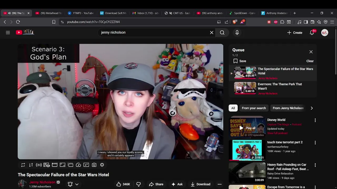This screenshot has width=337, height=189.
Task: Open more actions ellipsis beside Download
Action: tap(220, 184)
